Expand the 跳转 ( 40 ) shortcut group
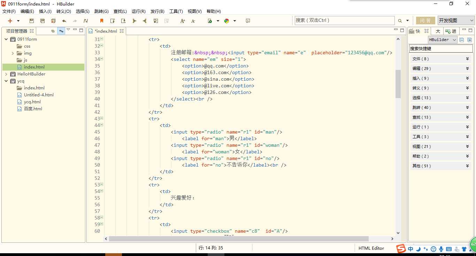This screenshot has width=476, height=256. pyautogui.click(x=441, y=107)
